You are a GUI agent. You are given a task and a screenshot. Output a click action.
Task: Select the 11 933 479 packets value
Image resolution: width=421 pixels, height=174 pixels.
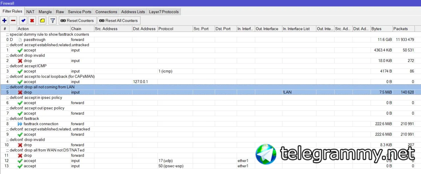point(405,39)
